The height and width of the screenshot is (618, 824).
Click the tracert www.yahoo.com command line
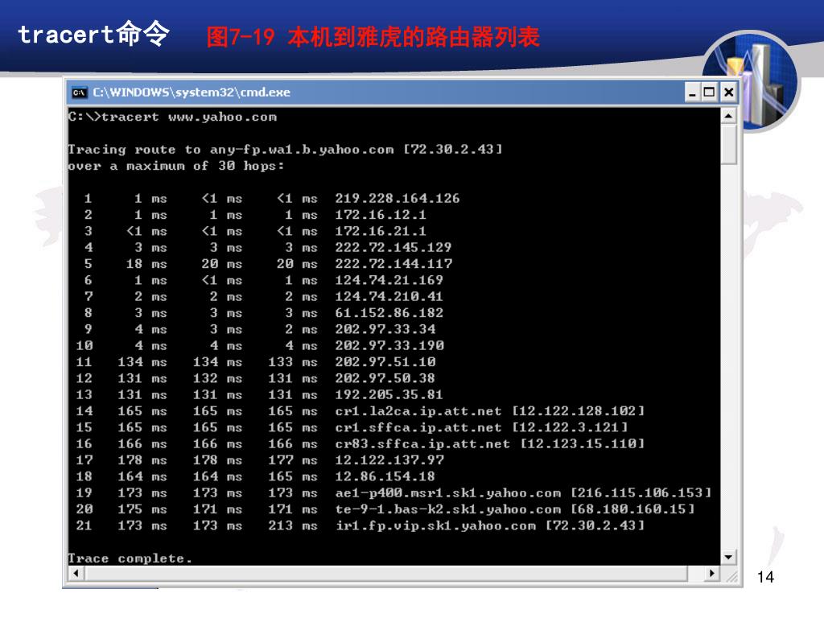[172, 117]
